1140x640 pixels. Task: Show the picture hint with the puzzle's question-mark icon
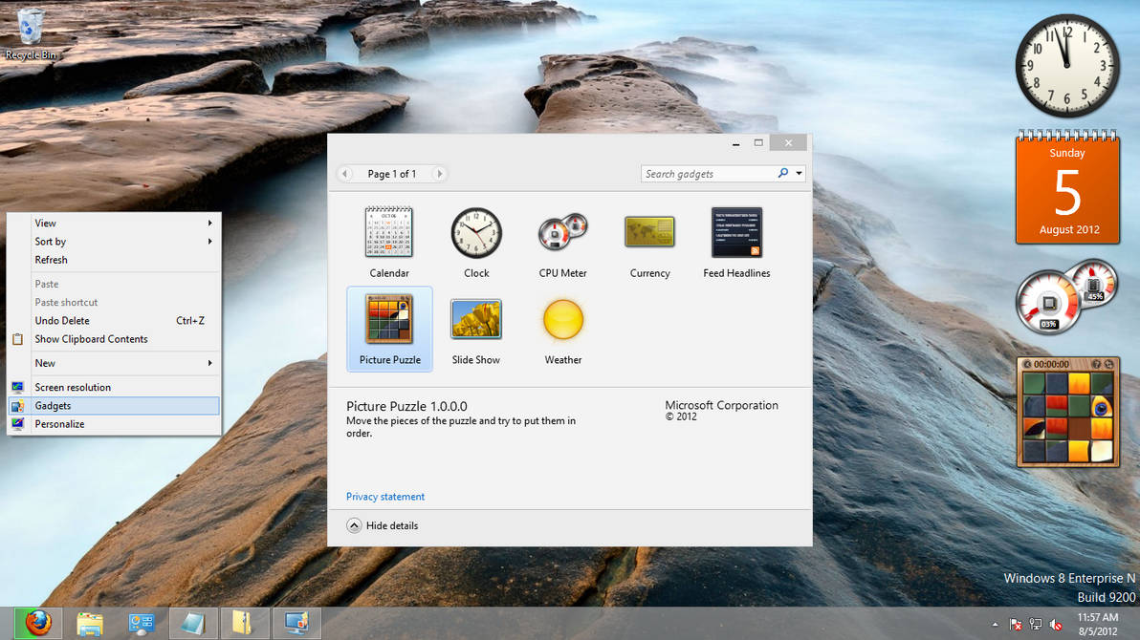(1096, 364)
